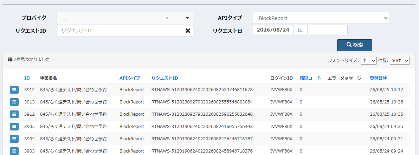Open row menu icon for ID 3913
Screen dimensions: 419x155
point(14,102)
